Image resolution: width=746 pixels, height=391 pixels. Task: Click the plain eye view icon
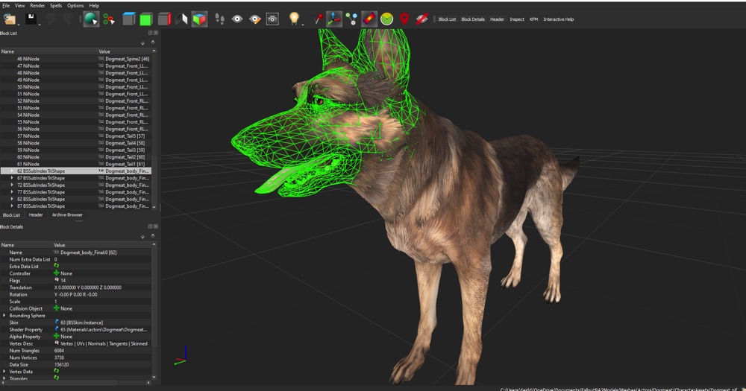click(x=237, y=19)
